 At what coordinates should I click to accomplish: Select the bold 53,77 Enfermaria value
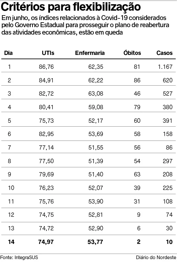95,242
